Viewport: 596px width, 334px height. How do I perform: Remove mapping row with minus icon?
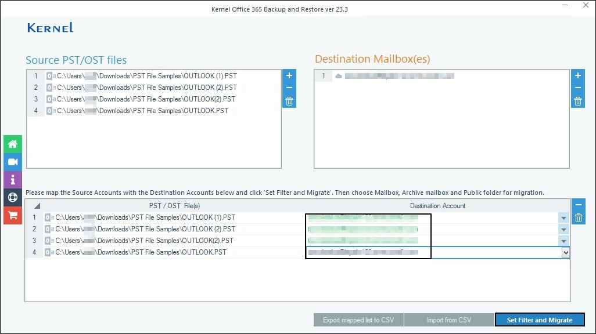[x=578, y=205]
